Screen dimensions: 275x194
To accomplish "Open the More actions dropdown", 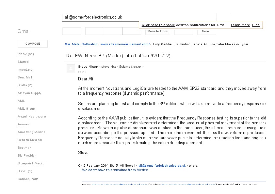I will (205, 31).
